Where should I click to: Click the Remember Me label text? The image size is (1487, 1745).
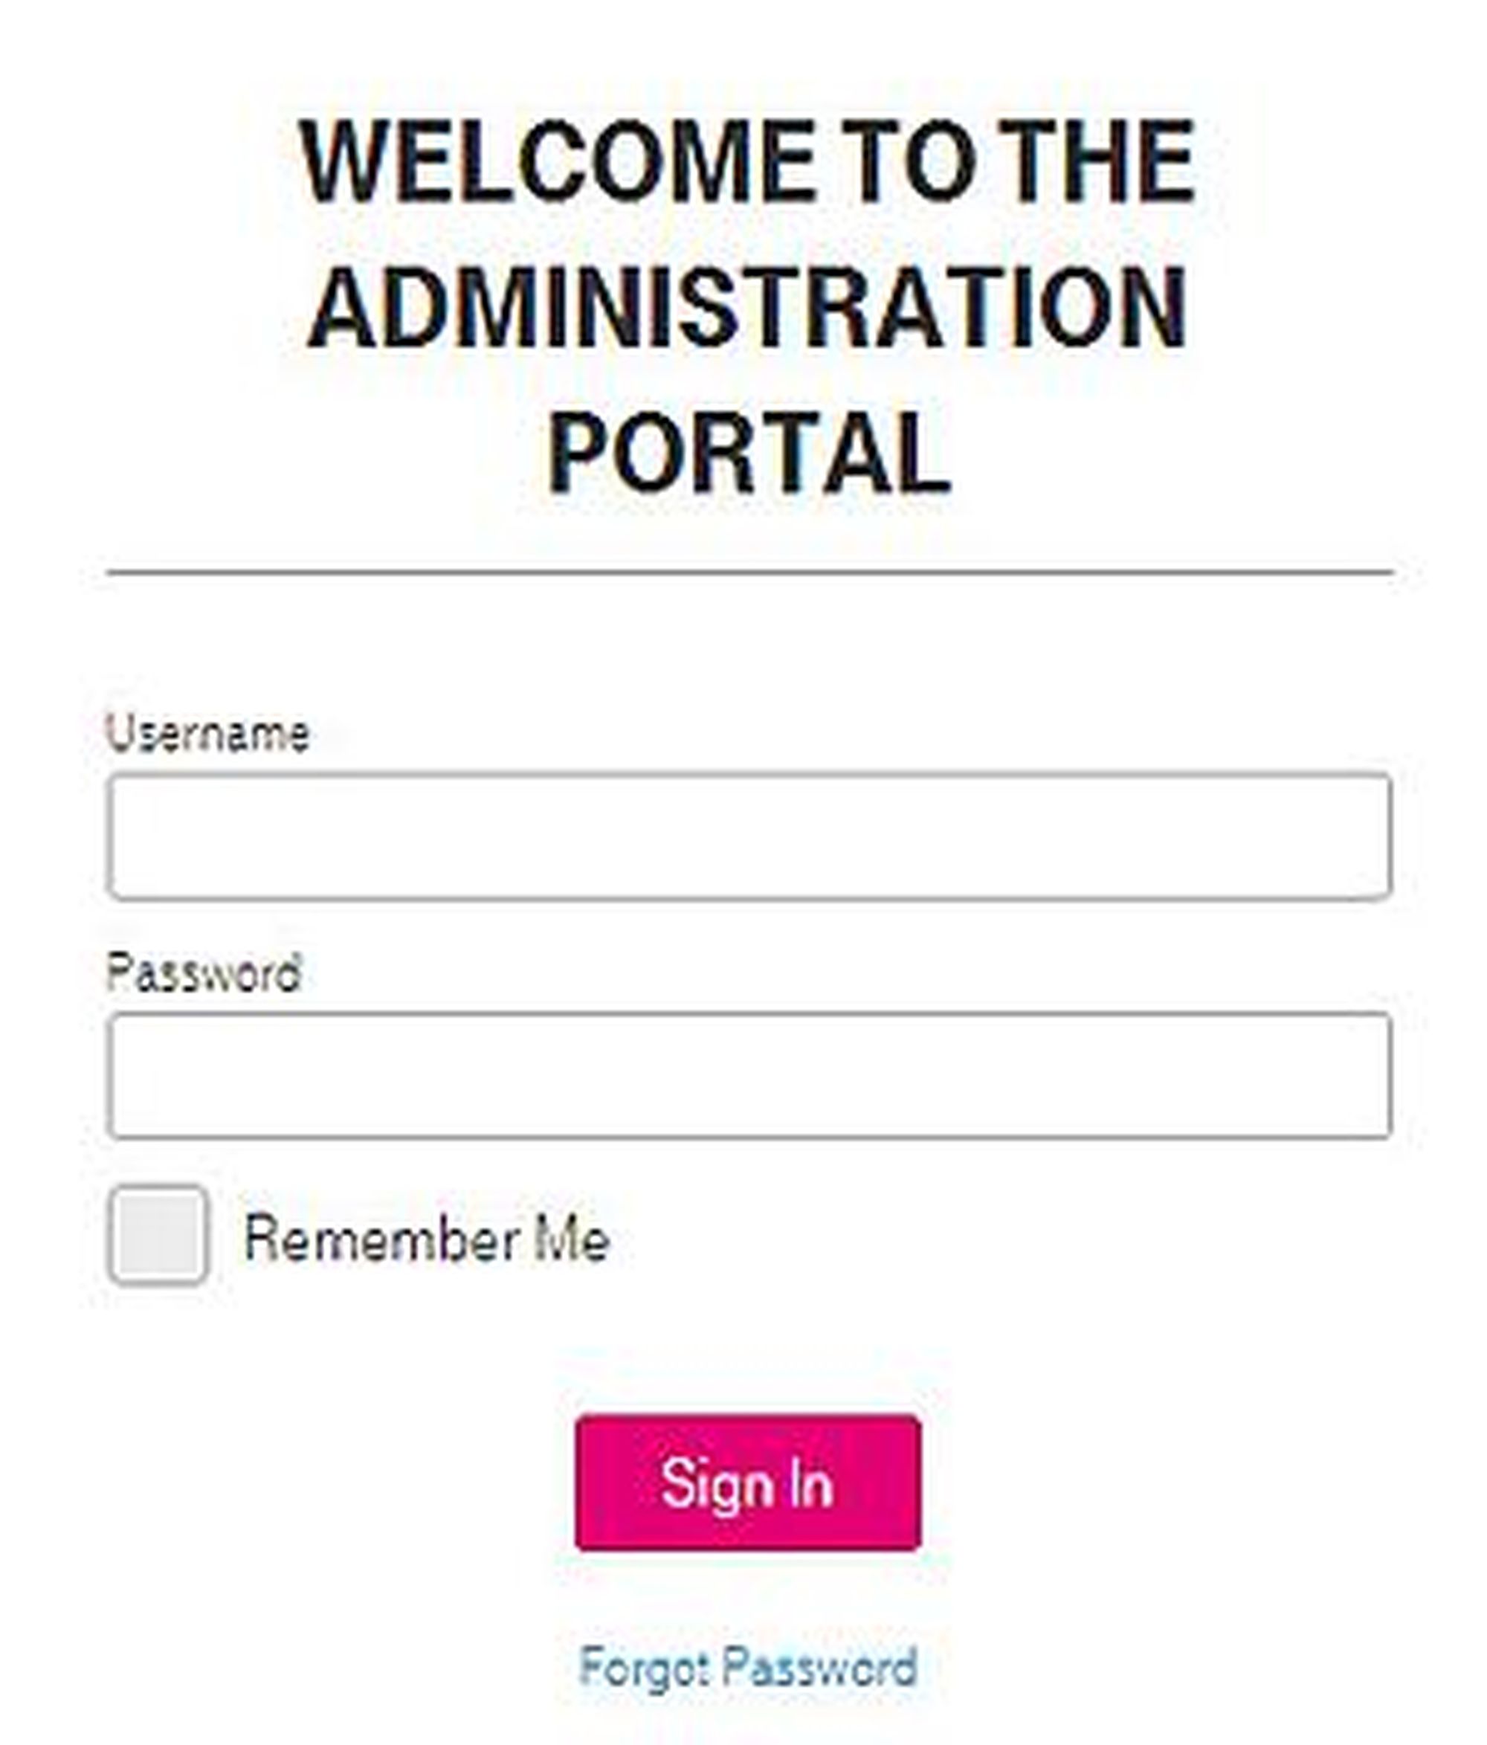[426, 1239]
